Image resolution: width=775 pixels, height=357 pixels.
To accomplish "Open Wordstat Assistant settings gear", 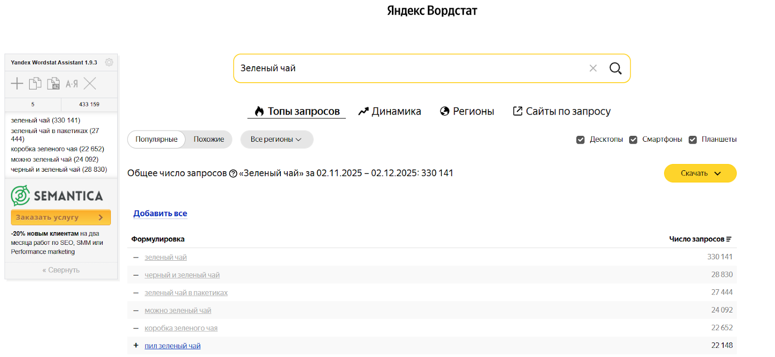I will pos(109,62).
